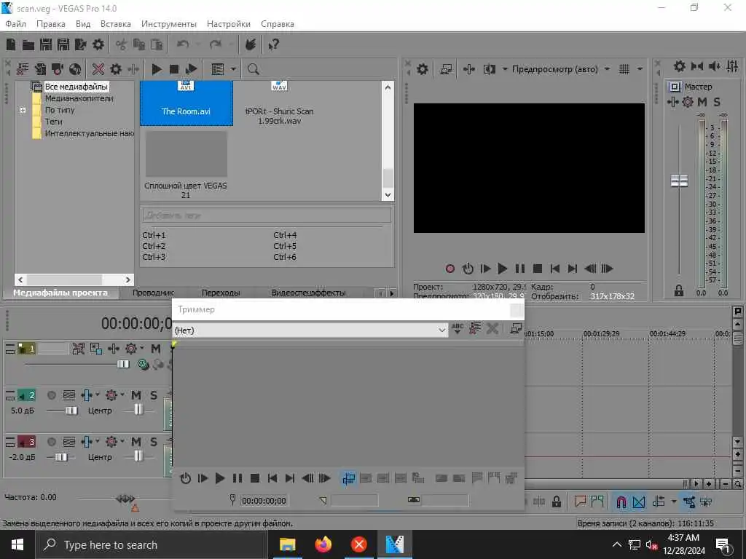Select The Room.avi media thumbnail
Image resolution: width=746 pixels, height=559 pixels.
click(x=186, y=103)
